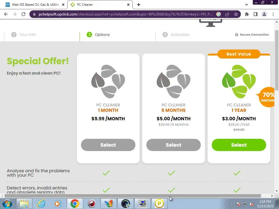Click the Google icon in the address bar

[219, 14]
